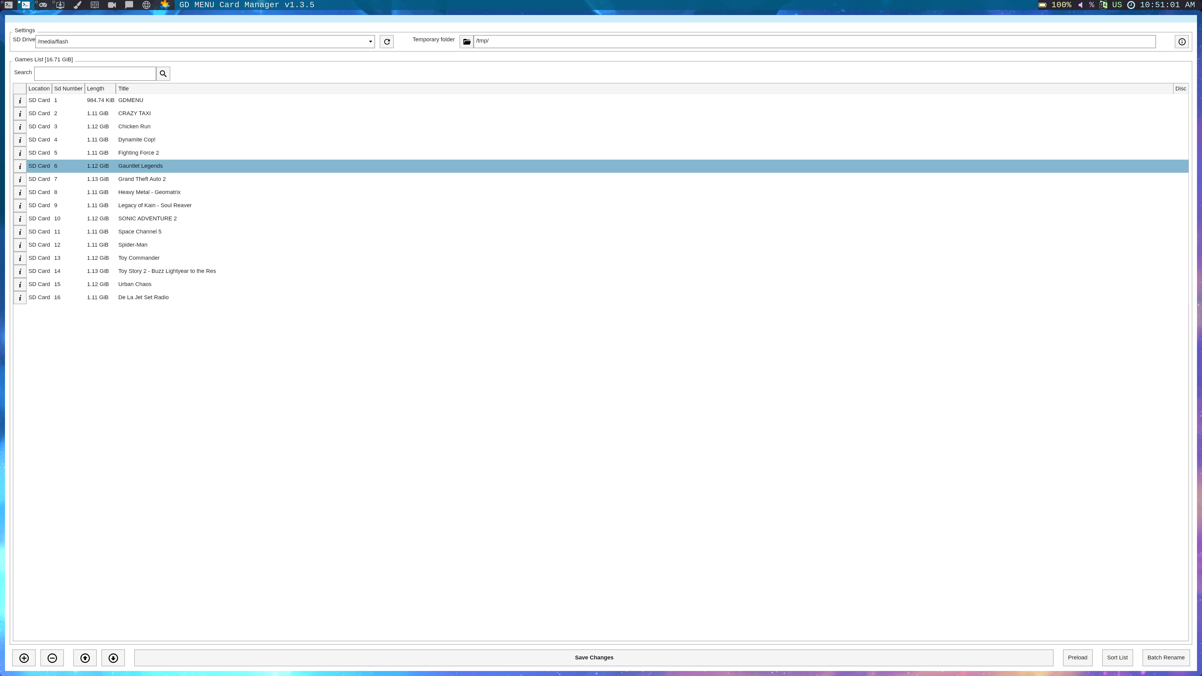The height and width of the screenshot is (676, 1202).
Task: Open info for De La Jet Set Radio row
Action: pos(20,297)
